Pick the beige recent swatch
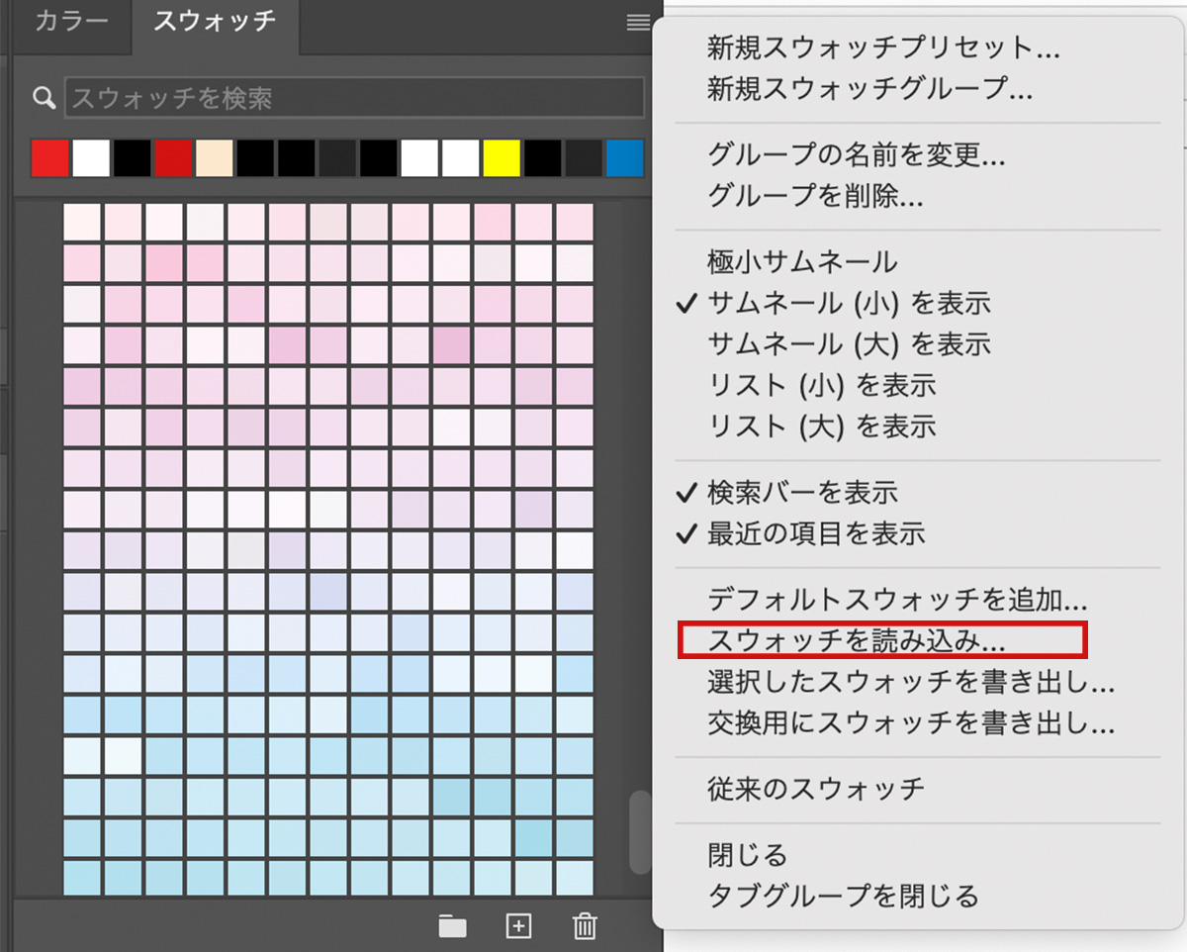 point(215,158)
